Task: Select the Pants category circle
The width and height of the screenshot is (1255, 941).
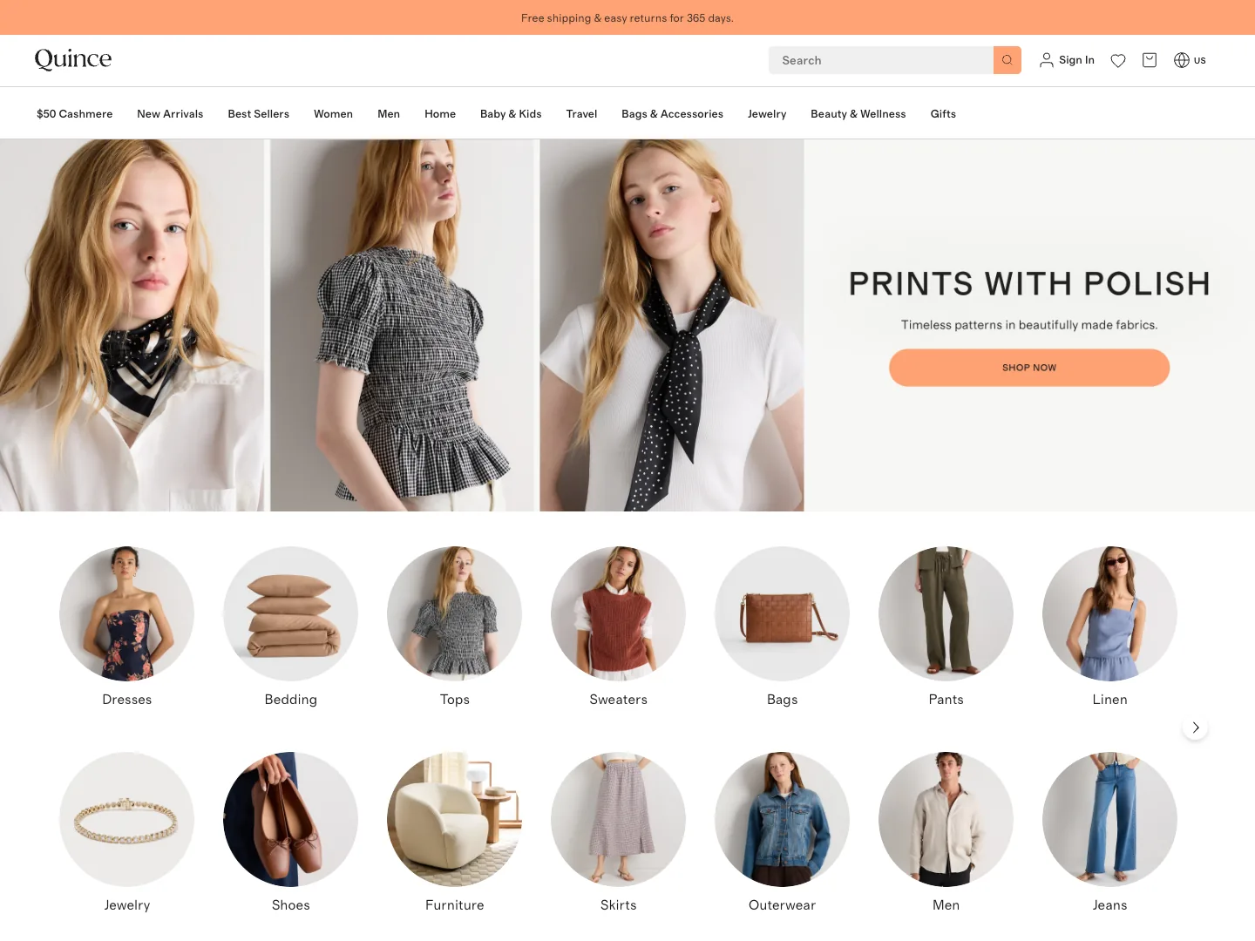Action: point(946,613)
